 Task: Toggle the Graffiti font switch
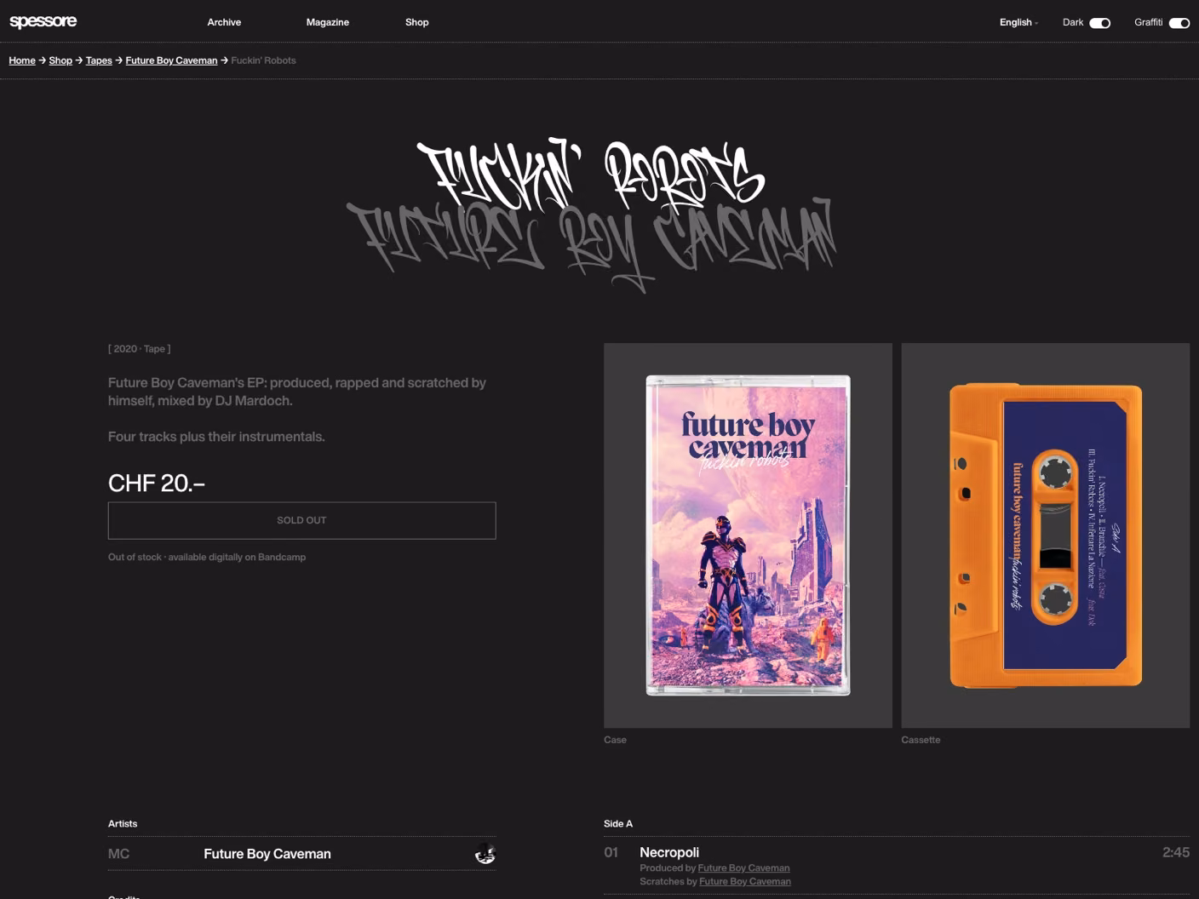[1179, 23]
